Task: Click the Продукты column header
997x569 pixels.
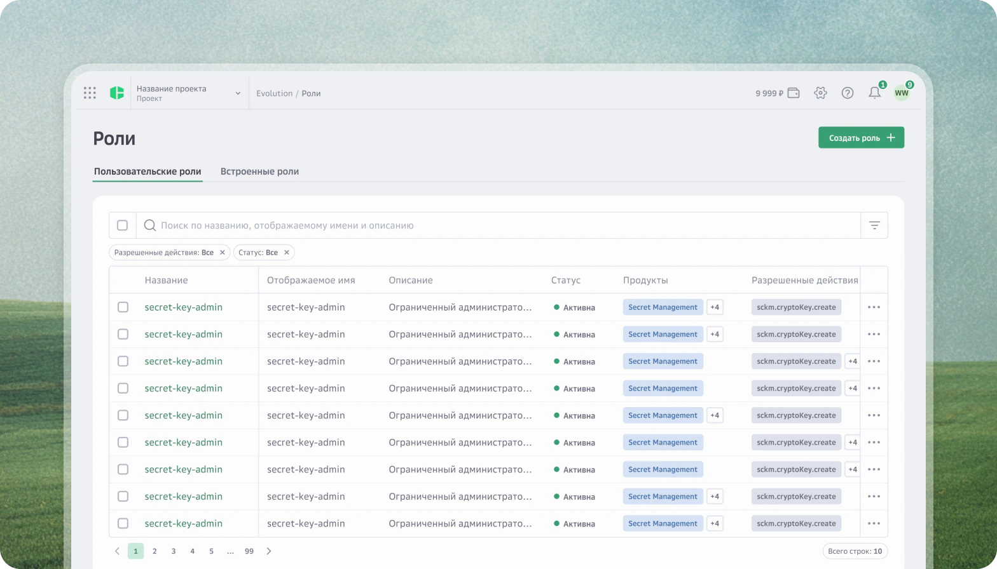Action: [x=645, y=280]
